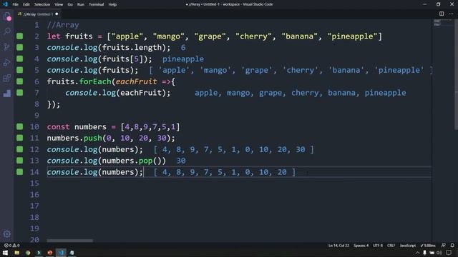This screenshot has width=458, height=257.
Task: Click the errors and warnings count in status bar
Action: point(11,246)
